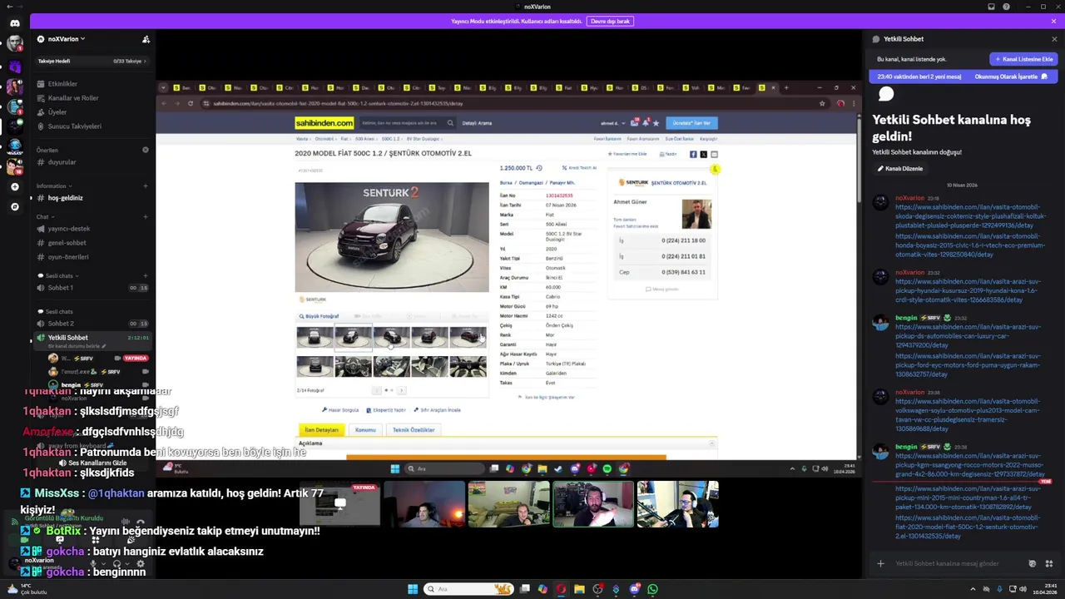This screenshot has height=599, width=1065.
Task: Open the skoda-degisensiz sahibinden link
Action: 969,215
